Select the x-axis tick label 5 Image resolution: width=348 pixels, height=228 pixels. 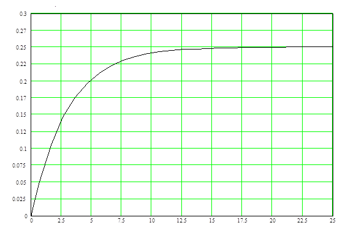[x=91, y=221]
